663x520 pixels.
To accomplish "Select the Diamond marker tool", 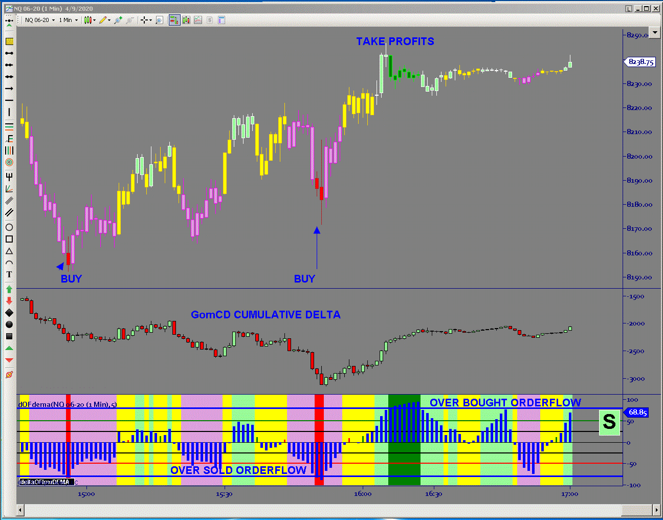I will (9, 313).
